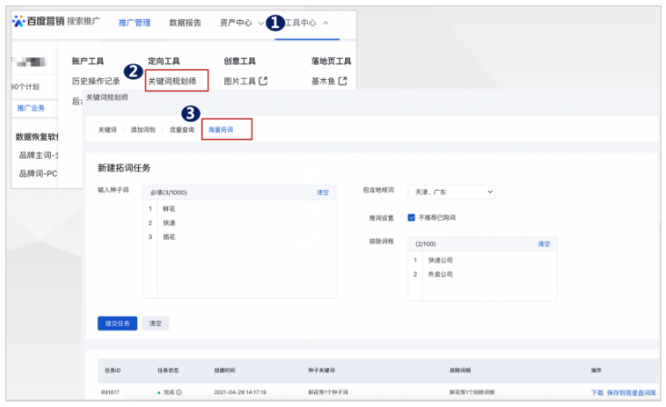Viewport: 666px width, 407px height.
Task: Open 图片工具 under 创意工具
Action: pos(240,81)
